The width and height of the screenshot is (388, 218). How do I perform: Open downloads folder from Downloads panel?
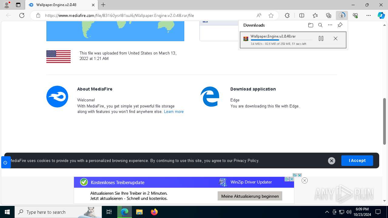click(x=311, y=25)
